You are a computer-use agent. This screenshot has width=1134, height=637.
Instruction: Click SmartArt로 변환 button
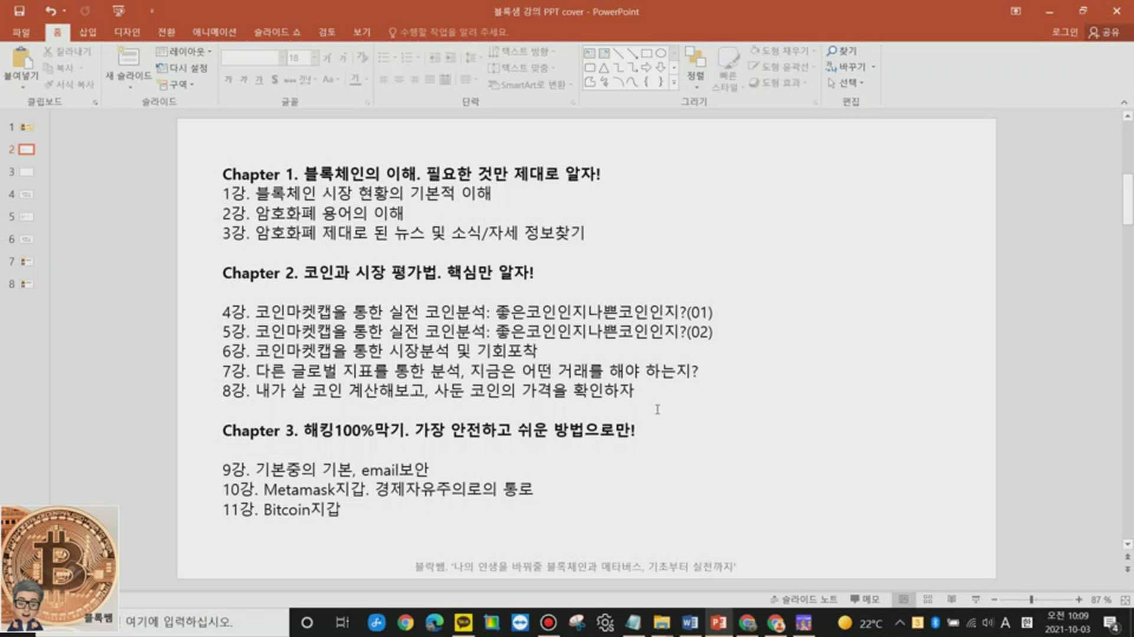tap(532, 84)
